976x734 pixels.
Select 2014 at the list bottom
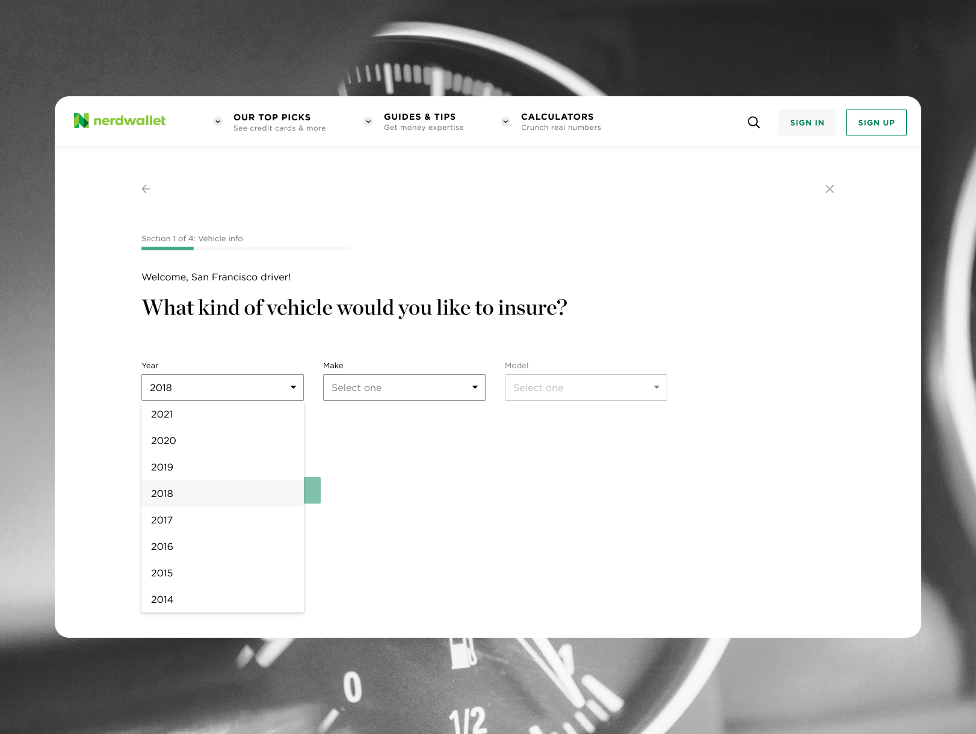223,599
